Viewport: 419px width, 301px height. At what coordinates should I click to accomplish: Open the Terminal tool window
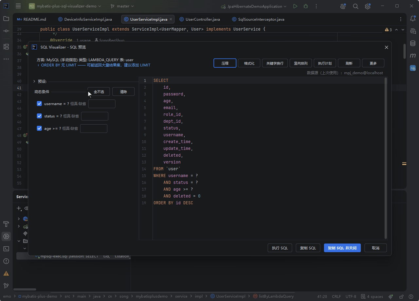[x=6, y=249]
